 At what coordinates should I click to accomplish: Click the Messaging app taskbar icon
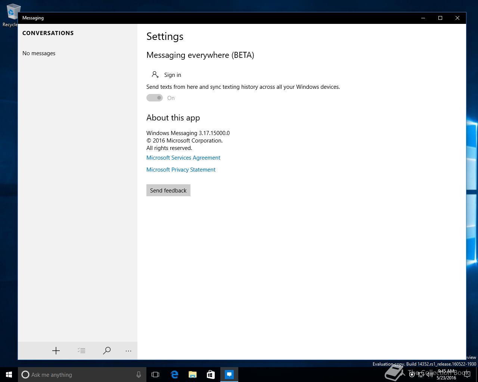229,375
